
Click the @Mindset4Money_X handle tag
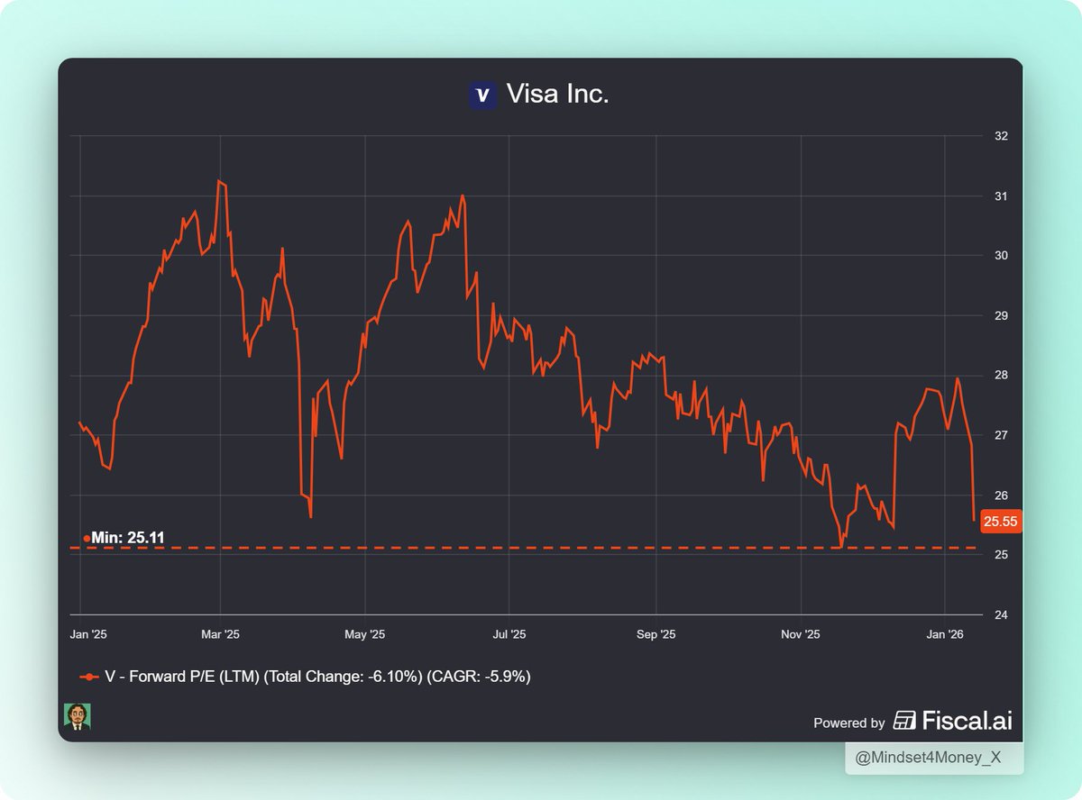(934, 758)
